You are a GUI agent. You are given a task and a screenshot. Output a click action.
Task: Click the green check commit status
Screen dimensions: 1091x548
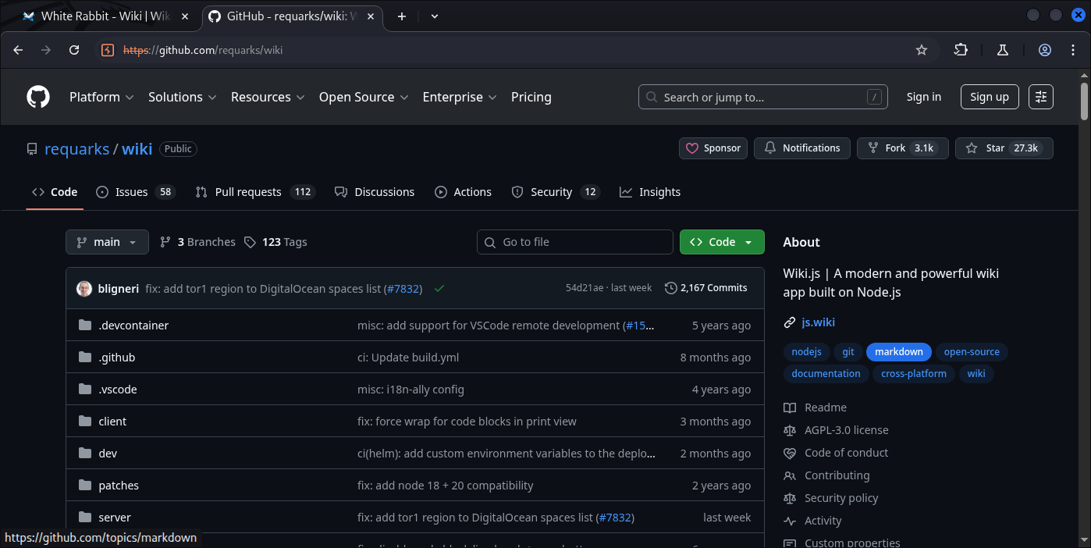point(439,289)
